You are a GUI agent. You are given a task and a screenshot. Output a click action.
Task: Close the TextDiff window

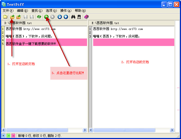point(176,5)
